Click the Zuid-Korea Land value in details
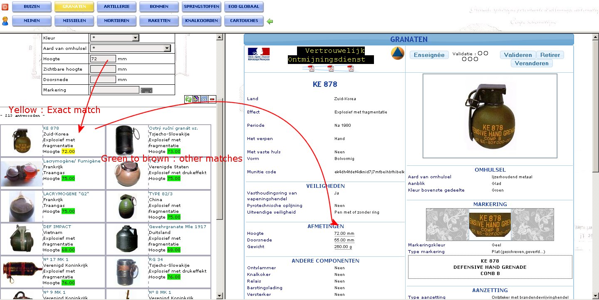This screenshot has width=599, height=300. tap(345, 99)
